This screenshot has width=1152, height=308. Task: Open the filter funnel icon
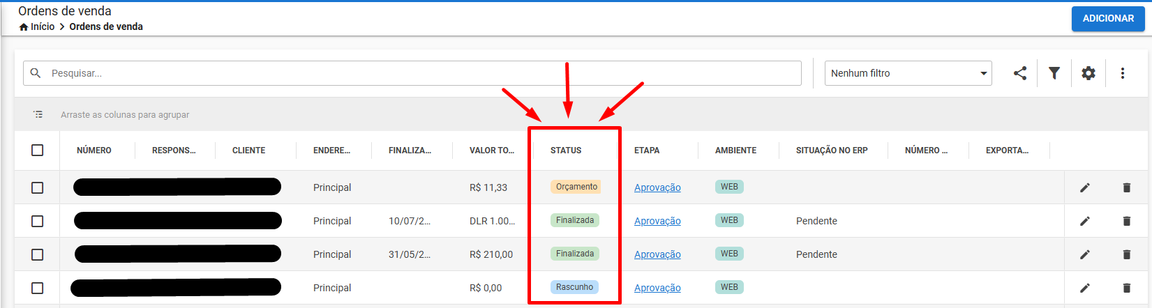tap(1054, 73)
